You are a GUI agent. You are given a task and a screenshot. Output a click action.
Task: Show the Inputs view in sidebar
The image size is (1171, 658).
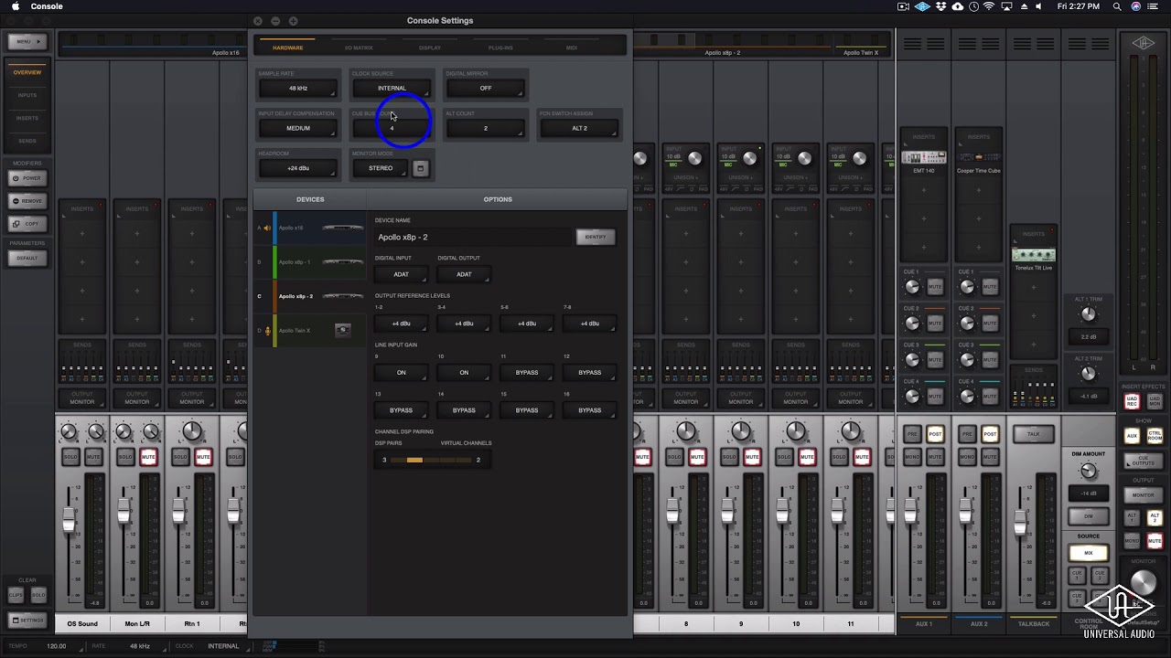27,95
